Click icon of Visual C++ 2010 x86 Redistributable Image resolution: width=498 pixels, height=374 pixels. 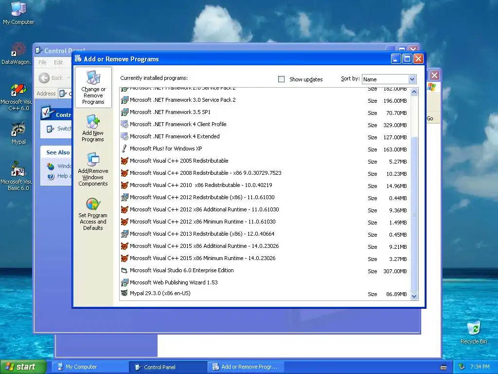[x=124, y=185]
